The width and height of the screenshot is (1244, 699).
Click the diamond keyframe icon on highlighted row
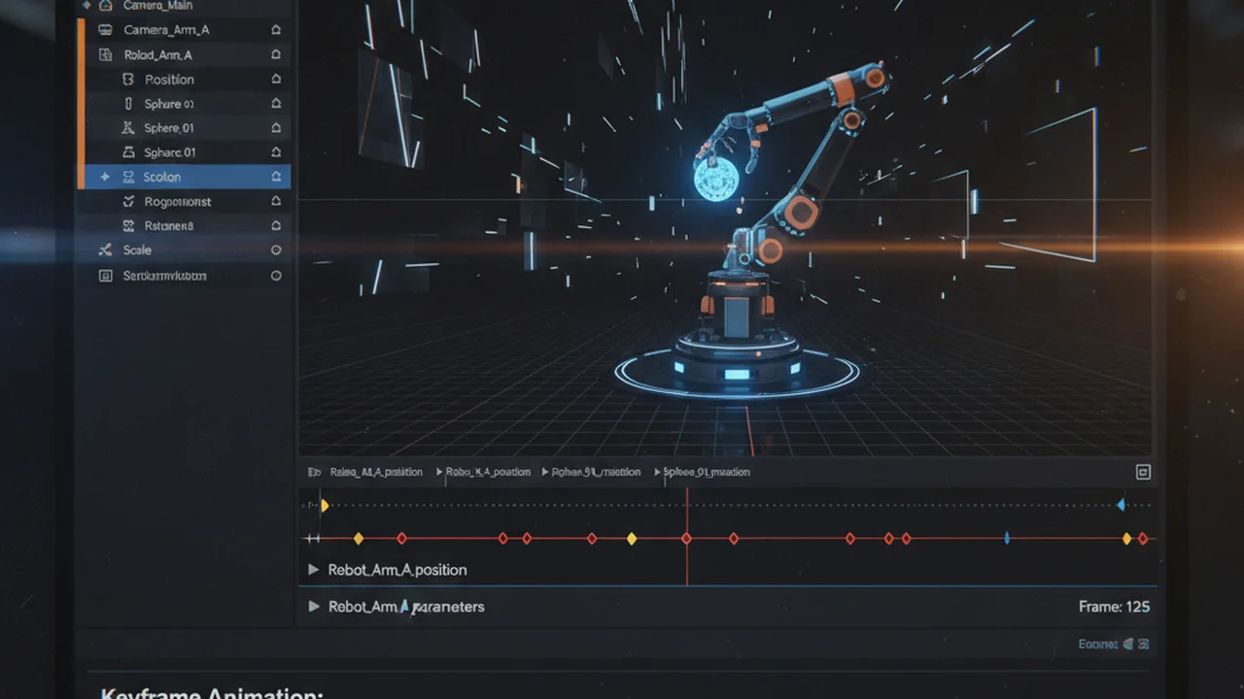[105, 178]
